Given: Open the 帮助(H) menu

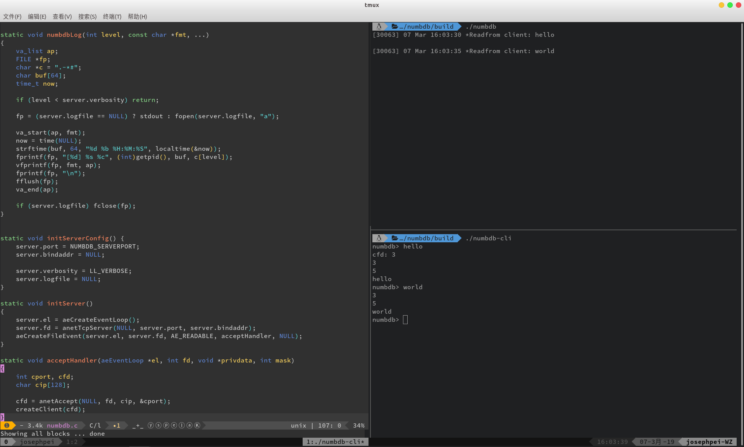Looking at the screenshot, I should [x=137, y=17].
